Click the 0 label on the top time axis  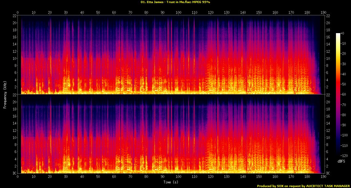coord(18,12)
